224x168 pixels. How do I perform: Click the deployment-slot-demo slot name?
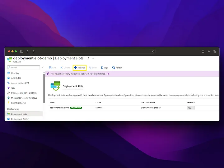(59, 108)
